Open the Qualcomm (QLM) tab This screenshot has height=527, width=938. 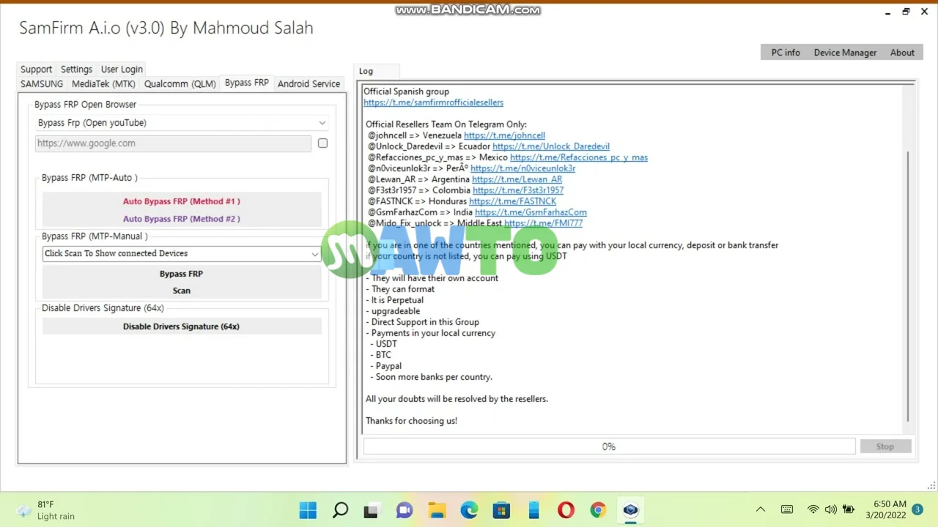tap(180, 84)
